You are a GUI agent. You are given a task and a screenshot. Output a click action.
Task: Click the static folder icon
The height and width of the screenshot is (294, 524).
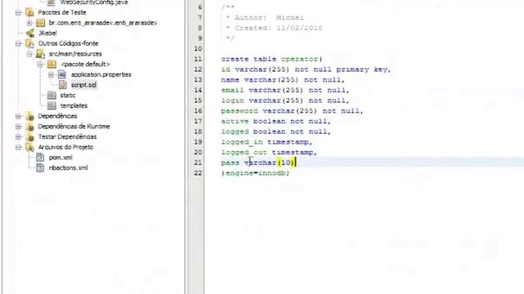click(52, 96)
